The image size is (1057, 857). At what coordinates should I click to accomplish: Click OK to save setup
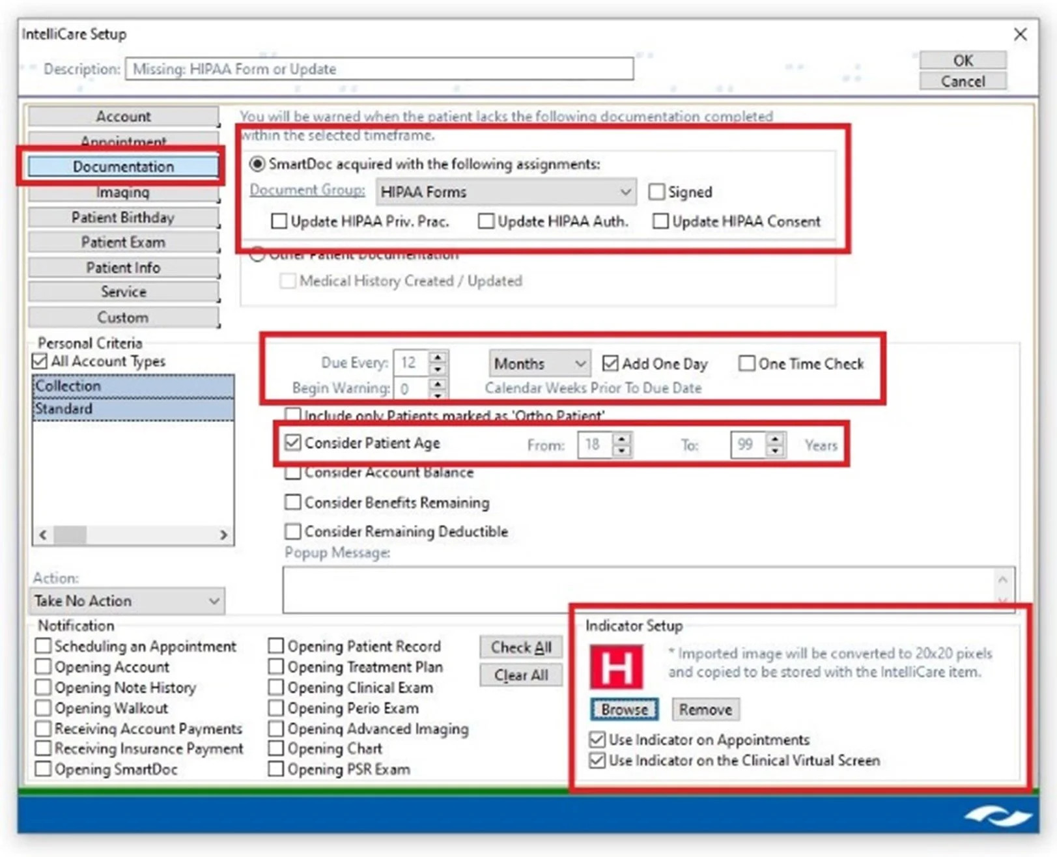(x=963, y=61)
